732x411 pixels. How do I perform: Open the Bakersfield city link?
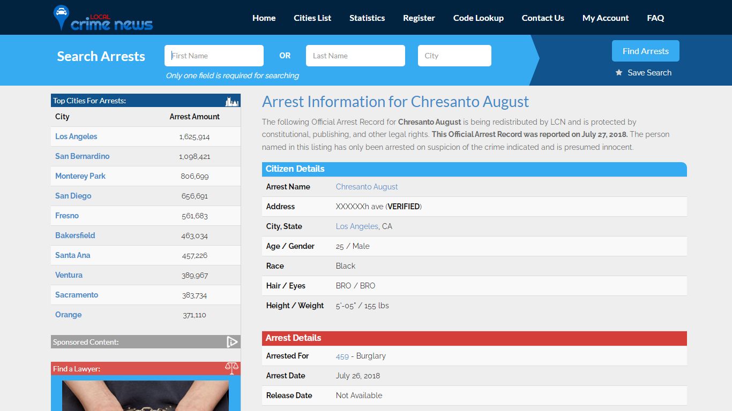[x=75, y=235]
